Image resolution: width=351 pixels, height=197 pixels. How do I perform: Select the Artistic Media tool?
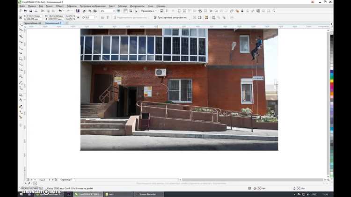coord(21,53)
